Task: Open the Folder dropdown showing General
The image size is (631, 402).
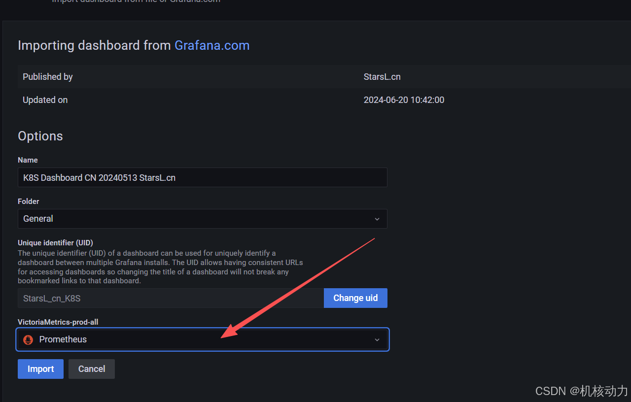Action: (203, 219)
